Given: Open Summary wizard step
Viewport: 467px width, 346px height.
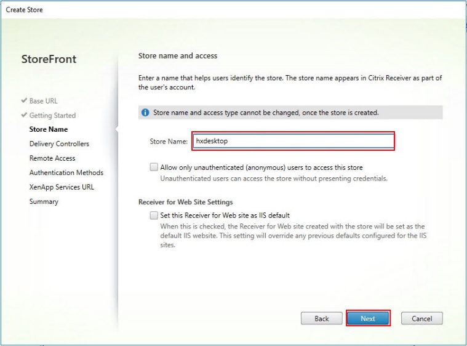Looking at the screenshot, I should (x=44, y=202).
